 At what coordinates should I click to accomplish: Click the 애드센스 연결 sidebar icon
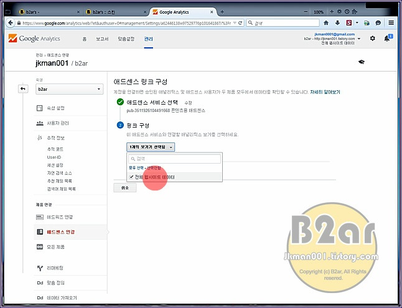click(40, 232)
